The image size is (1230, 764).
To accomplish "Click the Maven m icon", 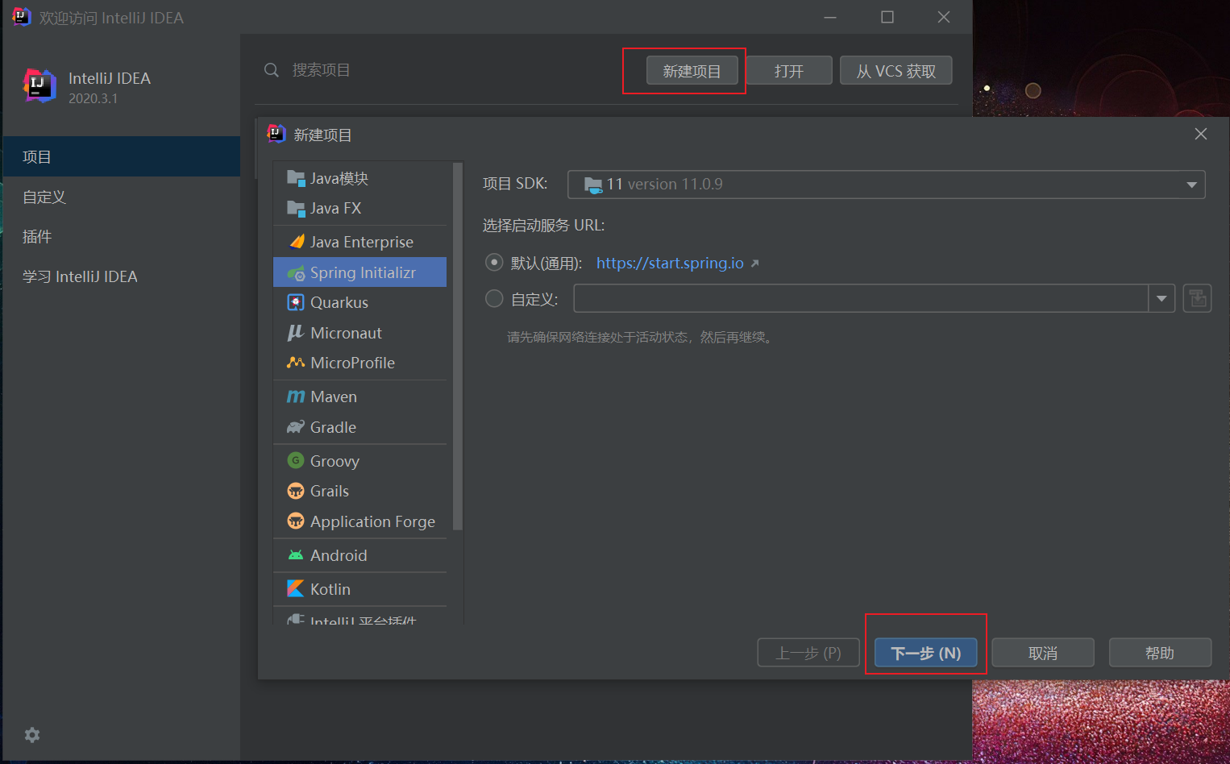I will click(296, 397).
